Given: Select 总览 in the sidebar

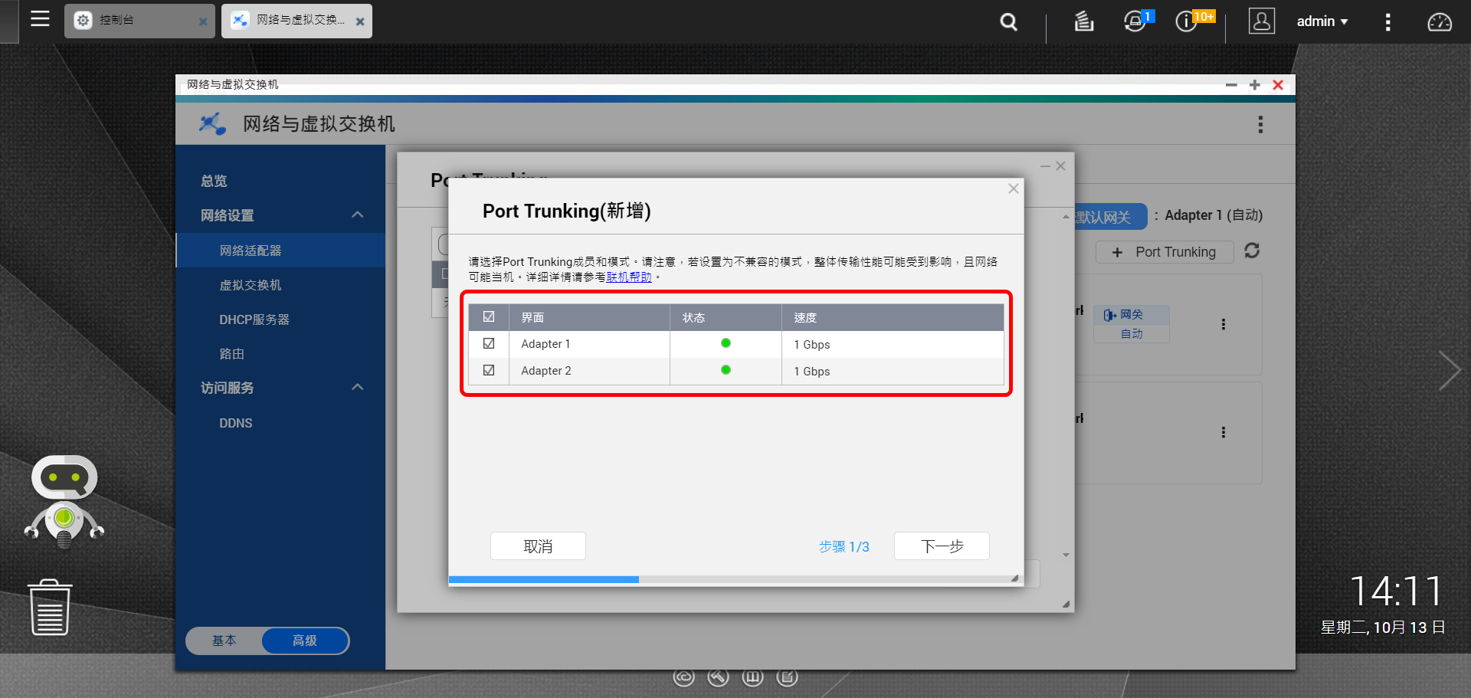Looking at the screenshot, I should 214,181.
